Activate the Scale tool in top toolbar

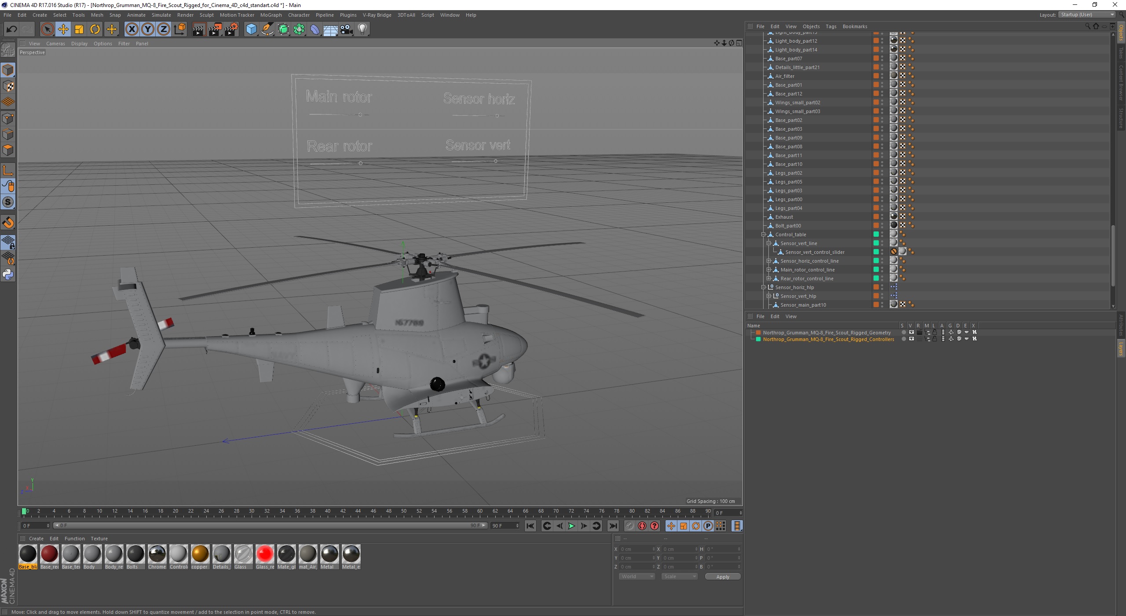[79, 29]
